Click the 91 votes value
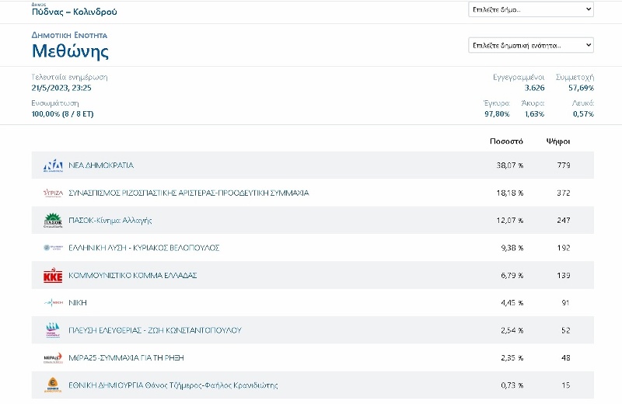 click(566, 303)
